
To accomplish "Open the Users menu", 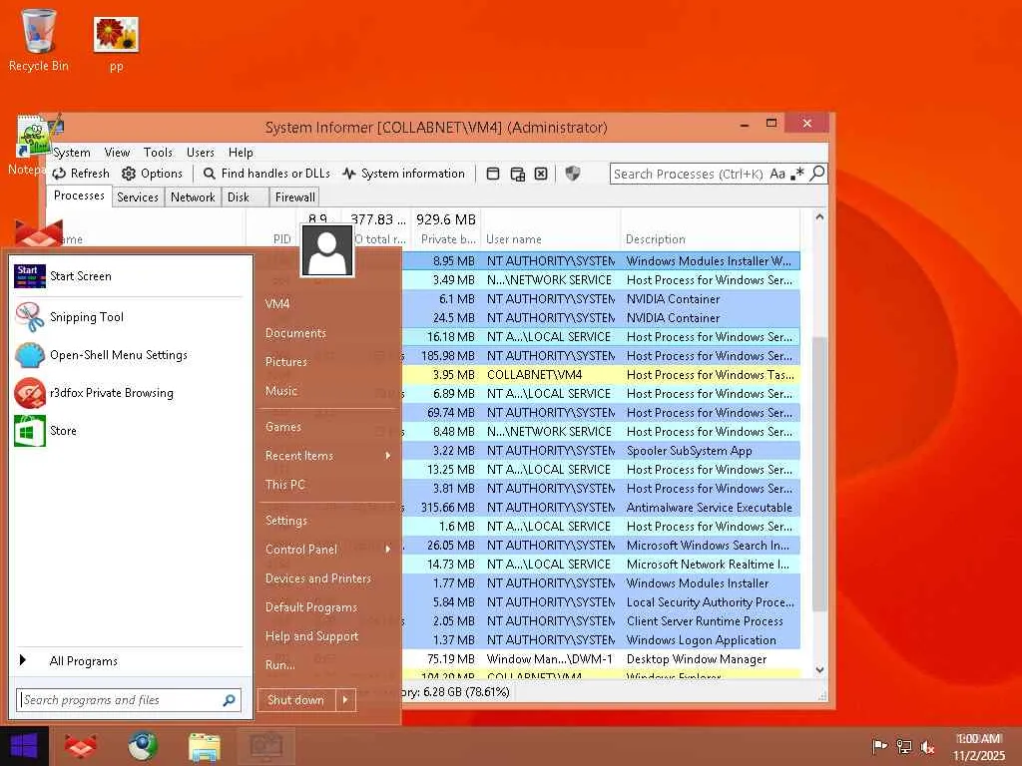I will pos(200,153).
